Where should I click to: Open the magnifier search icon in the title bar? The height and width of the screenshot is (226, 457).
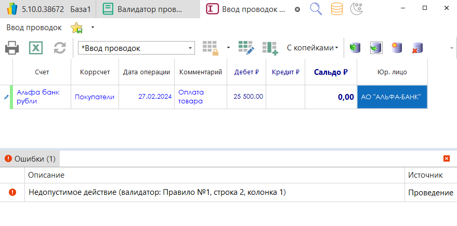coord(316,9)
